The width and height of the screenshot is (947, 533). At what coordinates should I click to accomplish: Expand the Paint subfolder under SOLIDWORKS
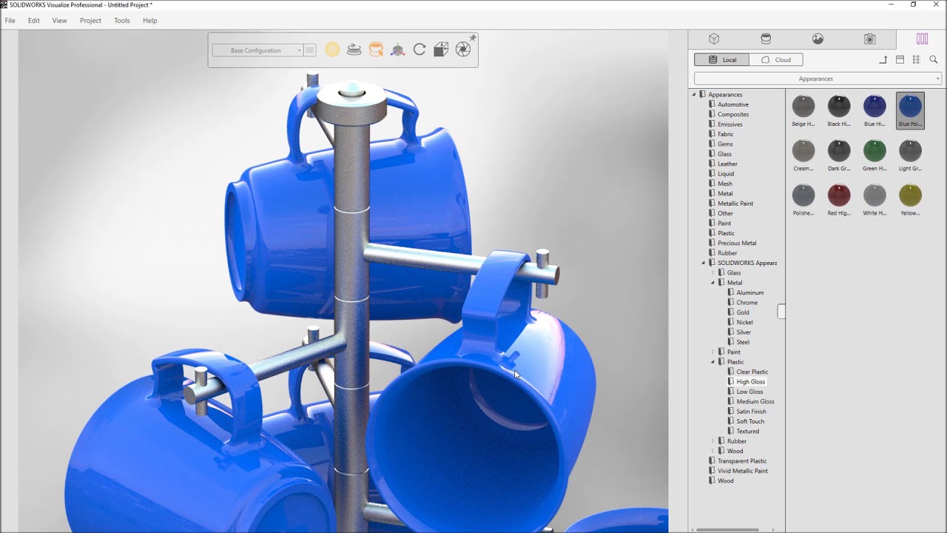pos(713,352)
